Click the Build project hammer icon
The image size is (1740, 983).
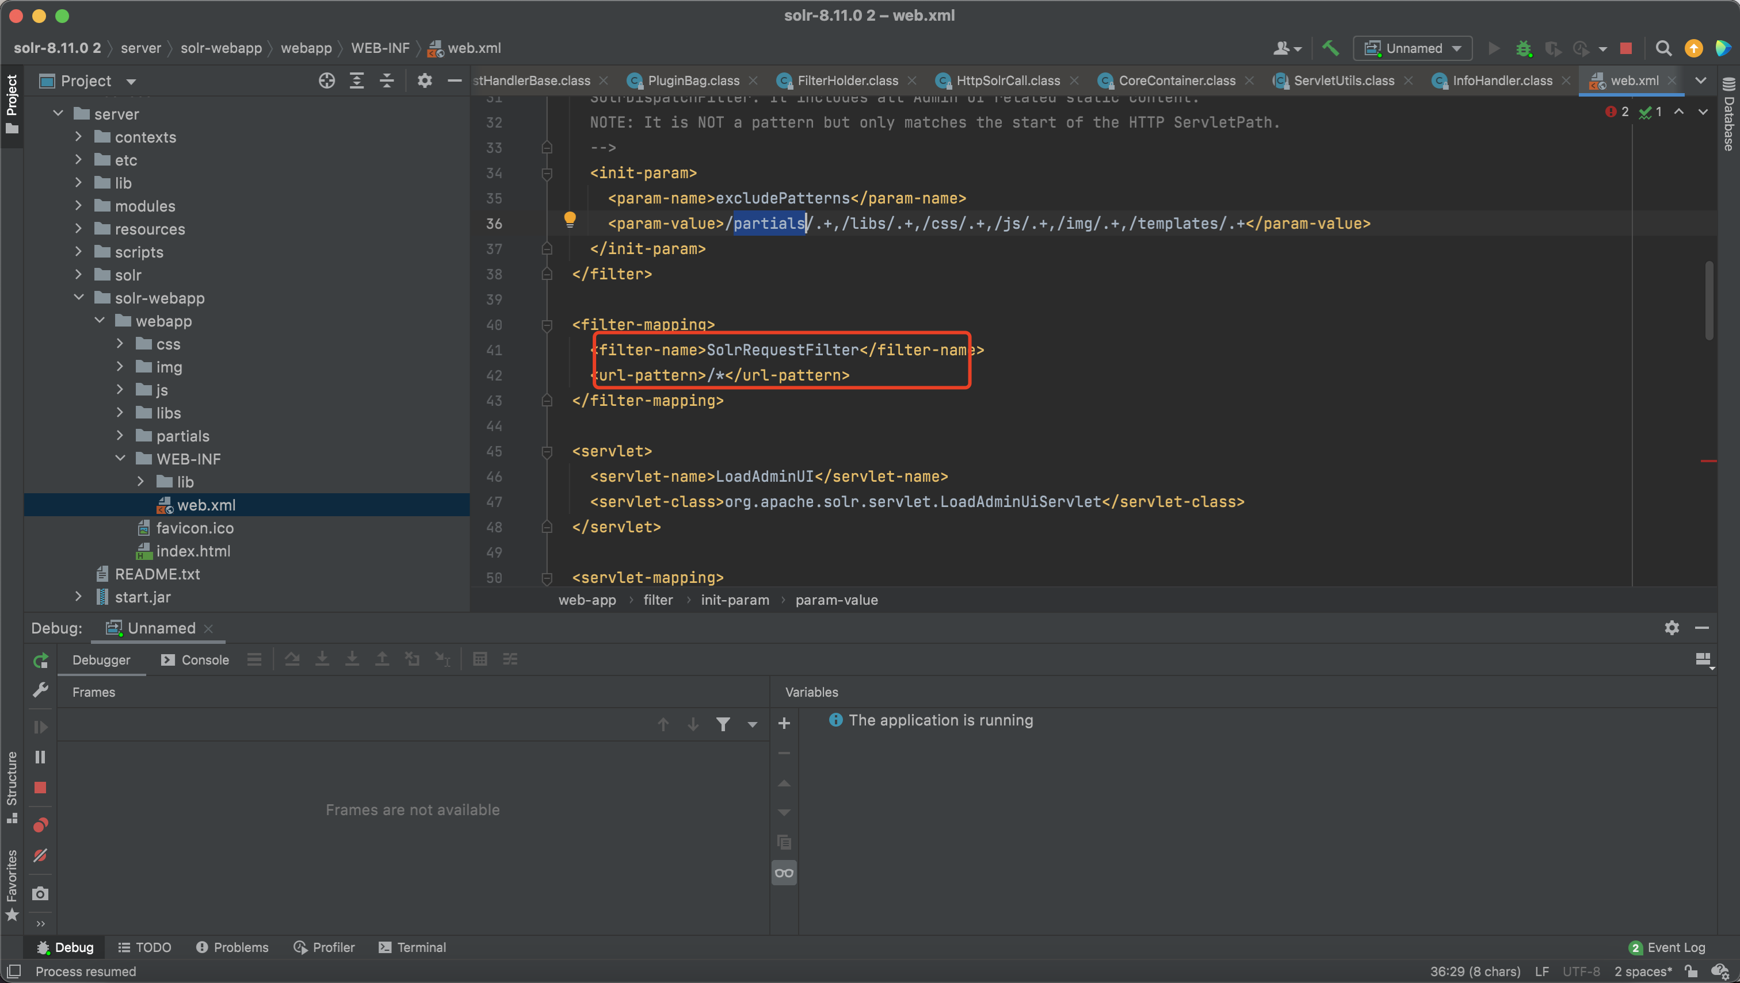point(1330,48)
